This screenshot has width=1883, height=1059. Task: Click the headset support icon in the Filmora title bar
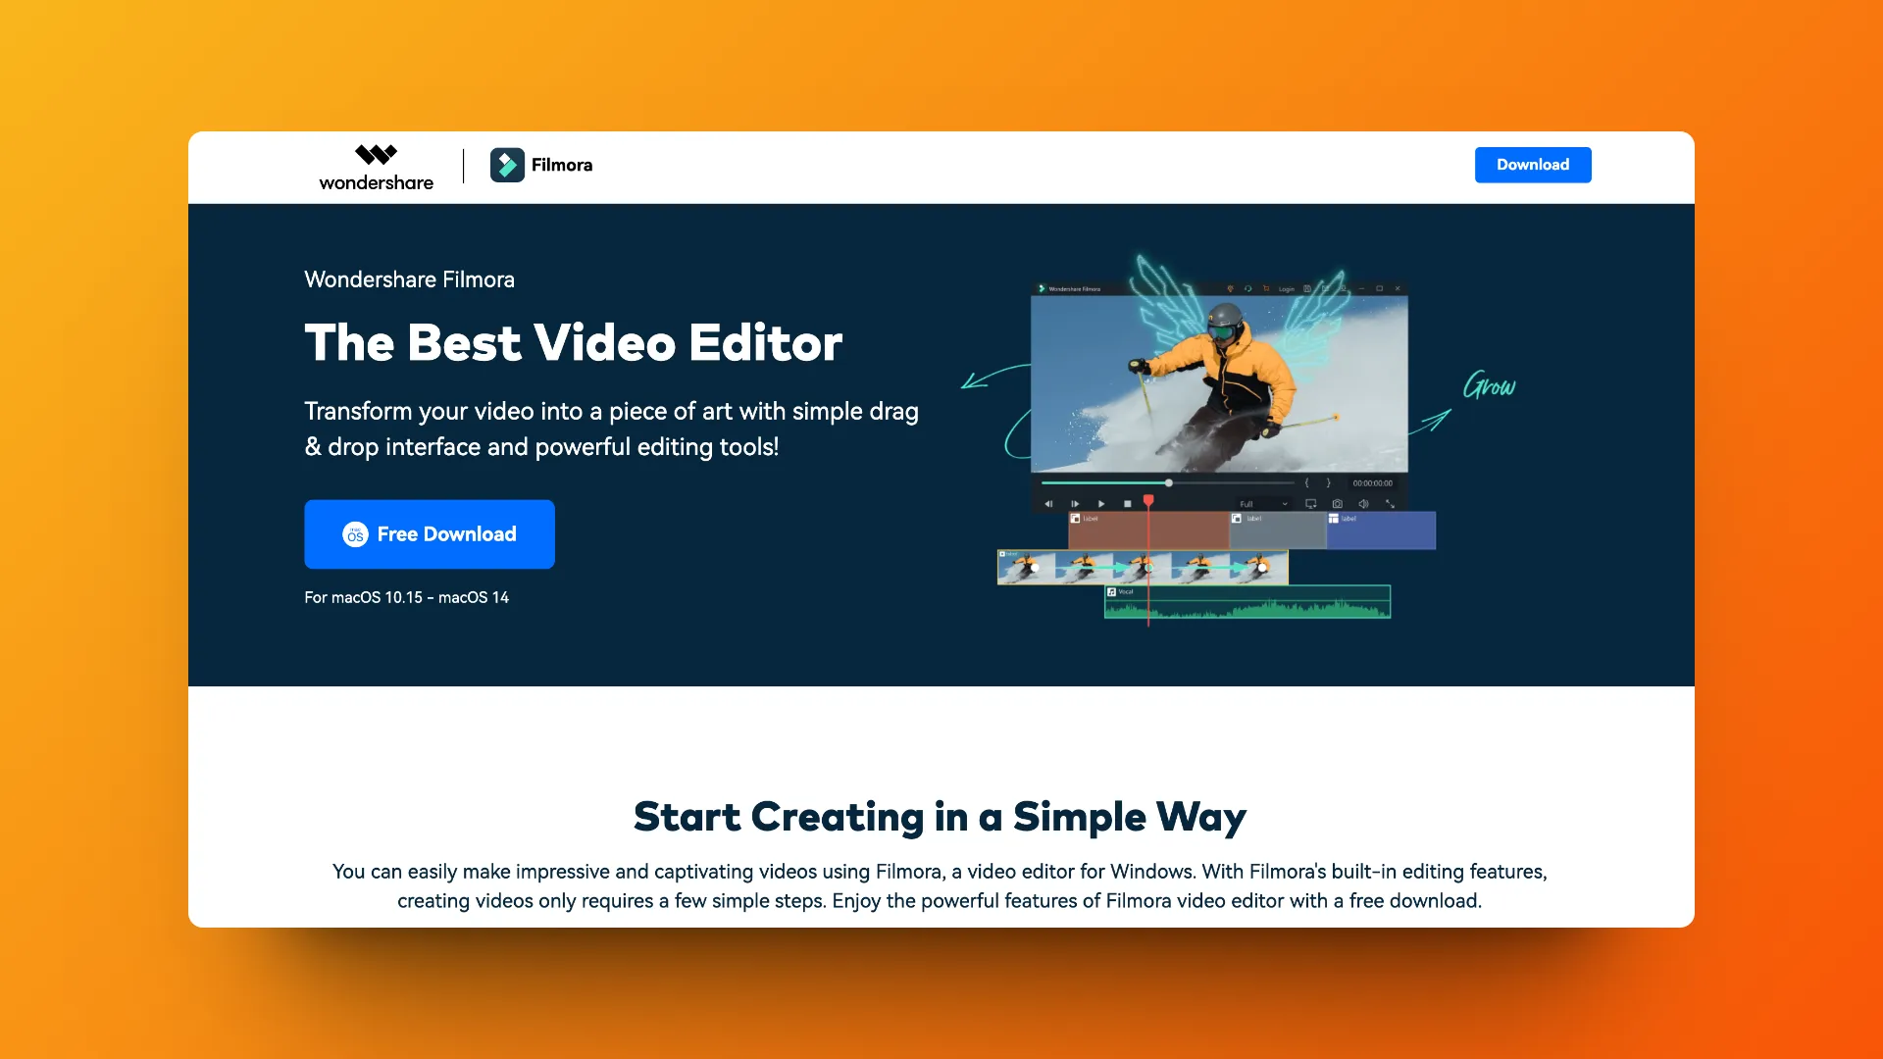[1247, 288]
